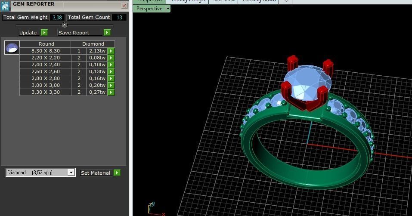This screenshot has height=216, width=412.
Task: Select the Perspective view tab at top
Action: (x=150, y=1)
